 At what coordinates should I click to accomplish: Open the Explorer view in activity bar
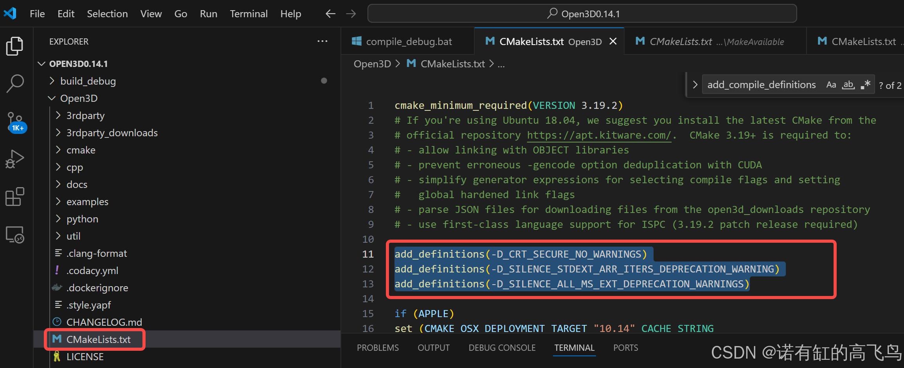[15, 46]
